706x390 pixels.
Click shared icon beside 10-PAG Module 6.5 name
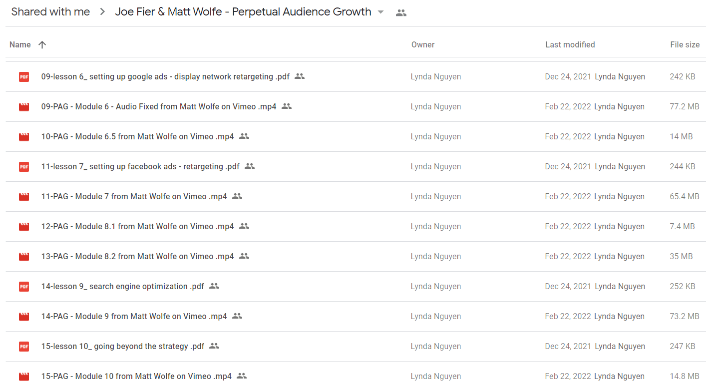[244, 136]
